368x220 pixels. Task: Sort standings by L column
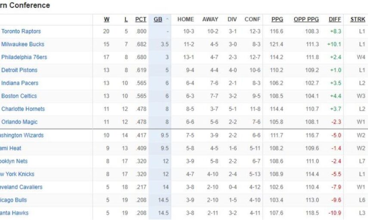click(x=126, y=19)
